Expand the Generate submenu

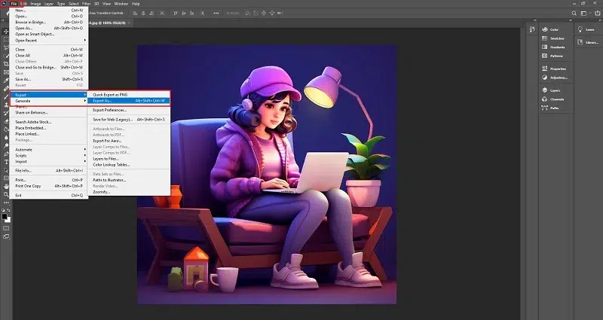tap(49, 101)
